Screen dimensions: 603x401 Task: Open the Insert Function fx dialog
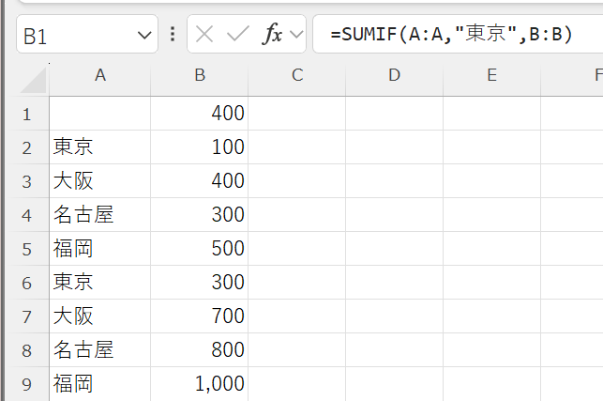click(x=272, y=35)
